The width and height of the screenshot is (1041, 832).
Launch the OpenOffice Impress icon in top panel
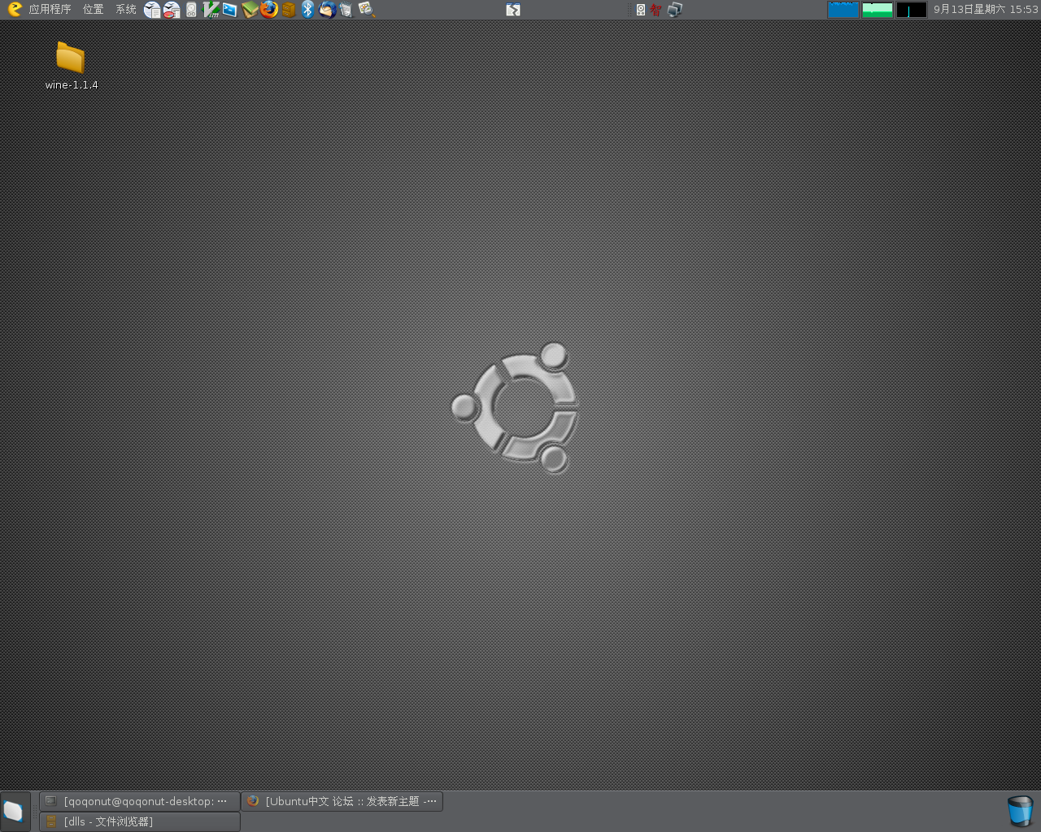point(172,10)
